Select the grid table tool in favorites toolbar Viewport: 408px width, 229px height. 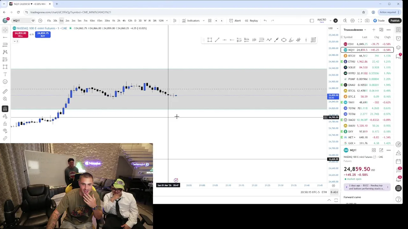[313, 40]
